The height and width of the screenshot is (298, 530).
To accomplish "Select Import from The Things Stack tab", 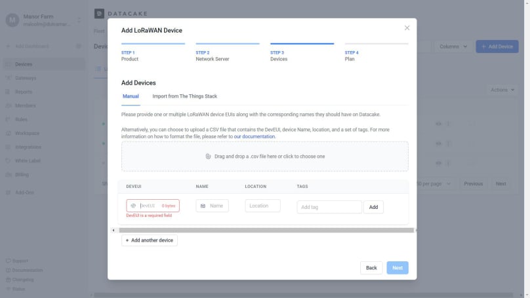I will coord(184,96).
